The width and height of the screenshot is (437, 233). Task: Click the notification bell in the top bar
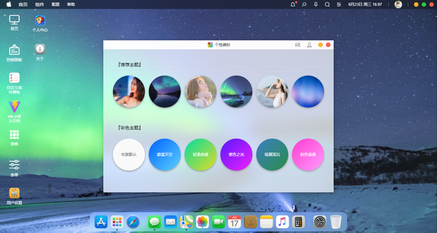[293, 4]
